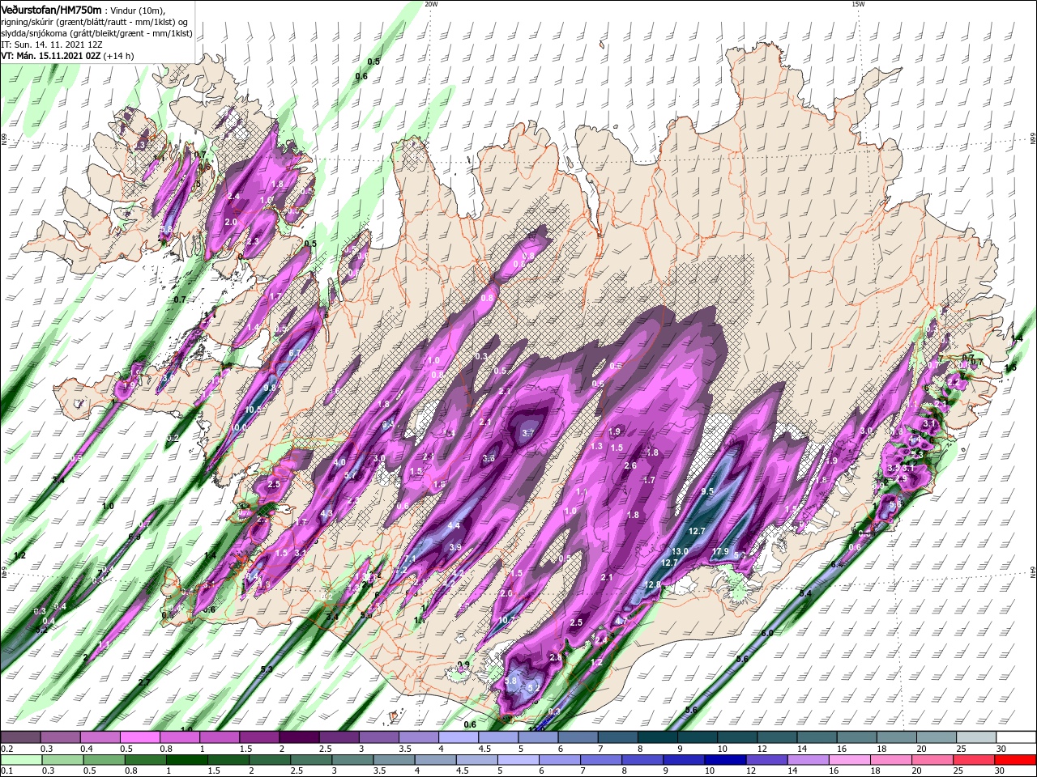Click the 4.0 value in southwest Iceland
The height and width of the screenshot is (777, 1037).
click(339, 462)
